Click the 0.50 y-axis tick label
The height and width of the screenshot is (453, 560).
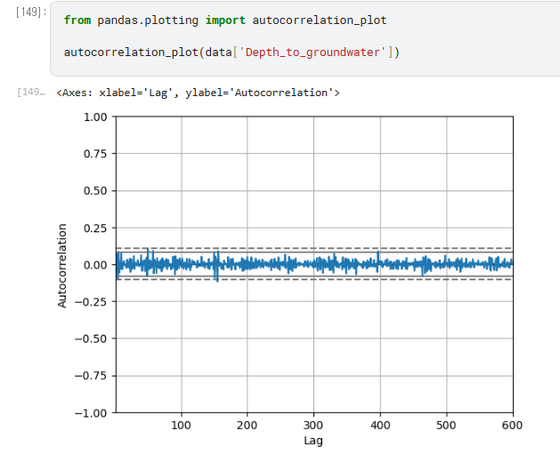coord(95,191)
